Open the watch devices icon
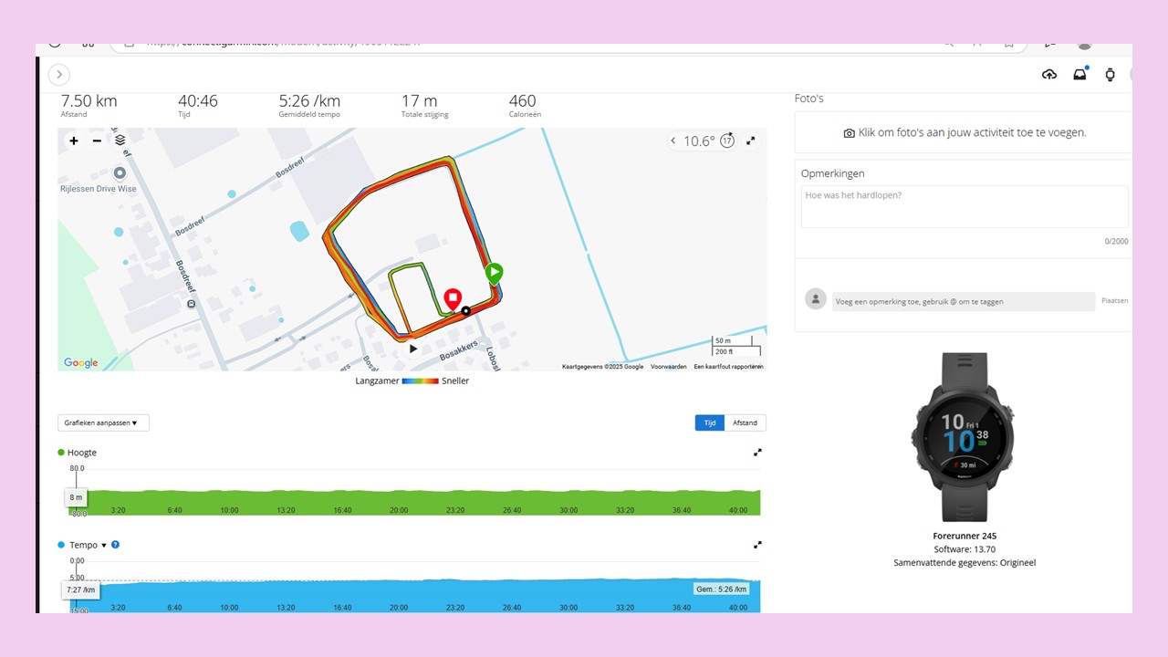Viewport: 1168px width, 657px height. [1110, 75]
